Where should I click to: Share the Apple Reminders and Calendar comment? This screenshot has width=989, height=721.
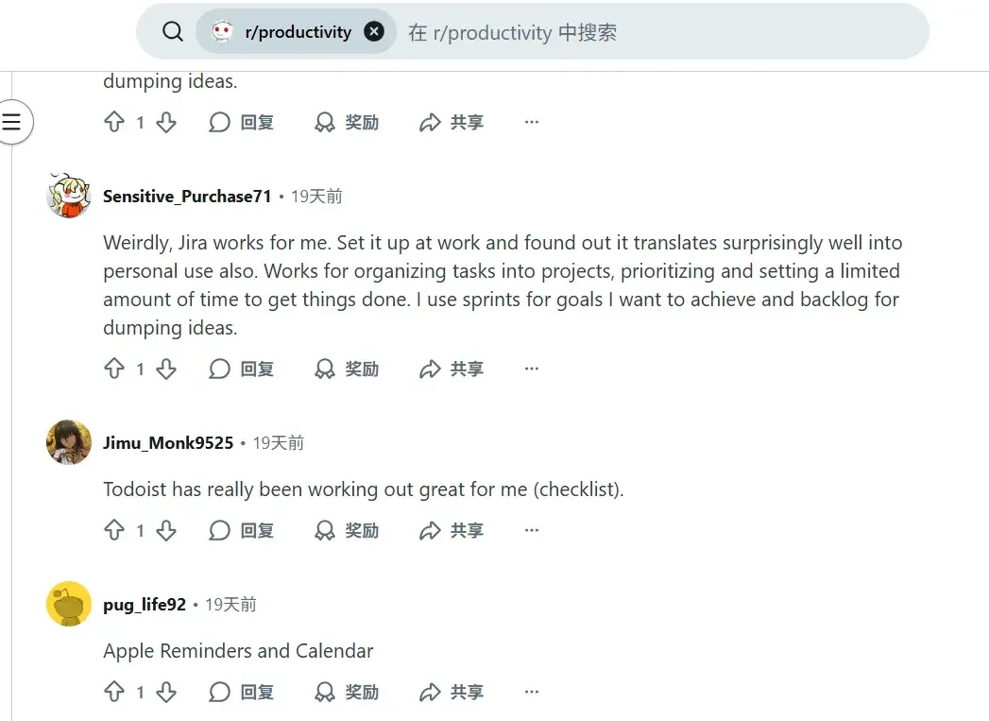click(452, 692)
